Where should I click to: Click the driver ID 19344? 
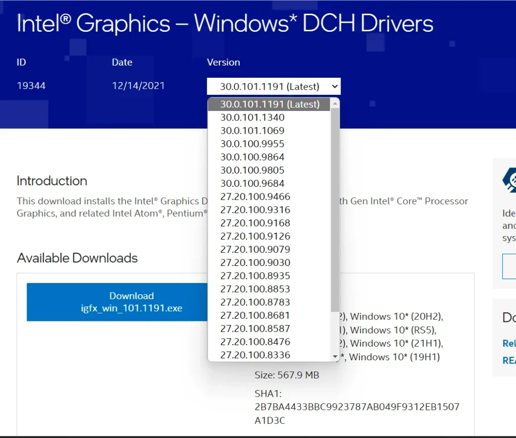point(31,86)
